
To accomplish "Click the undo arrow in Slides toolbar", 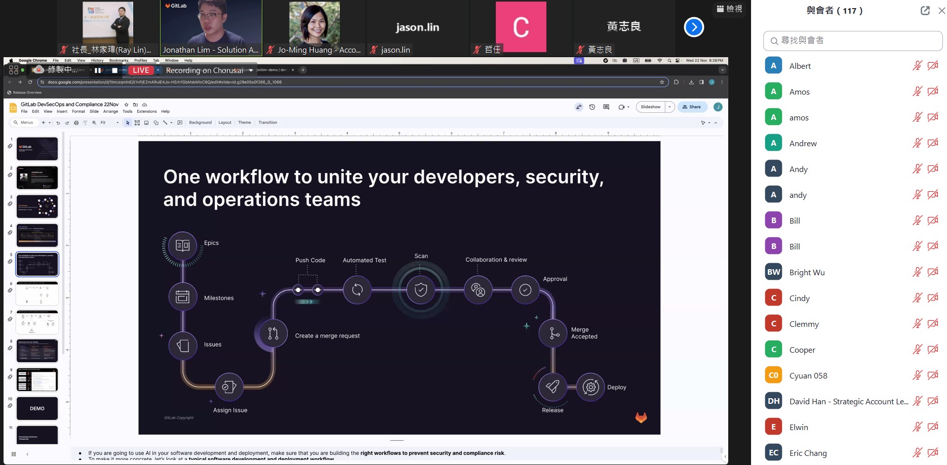I will (58, 122).
